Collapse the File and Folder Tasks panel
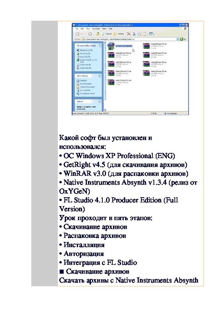219x311 pixels. 99,45
